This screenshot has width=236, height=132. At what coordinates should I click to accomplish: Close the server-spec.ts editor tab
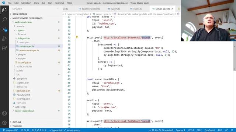click(x=172, y=9)
